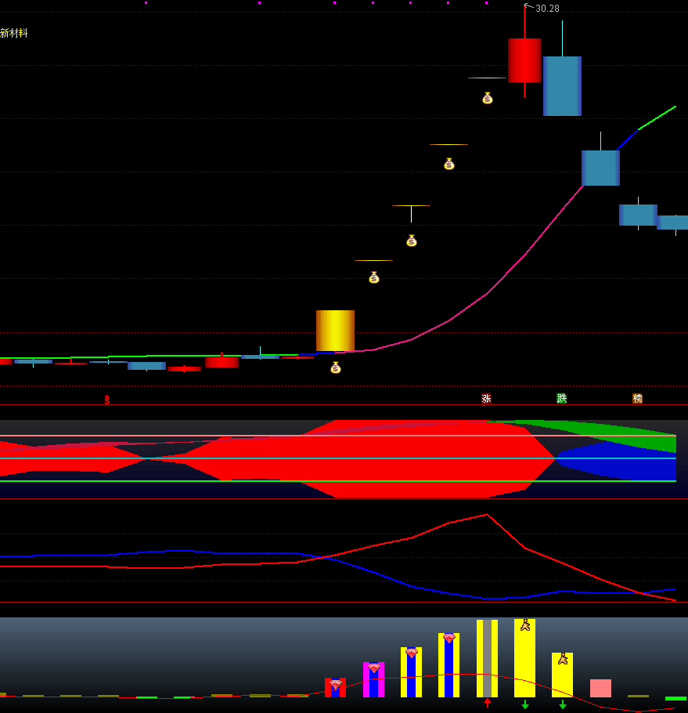This screenshot has width=688, height=713.
Task: Click the 30.28 high price label
Action: (547, 9)
